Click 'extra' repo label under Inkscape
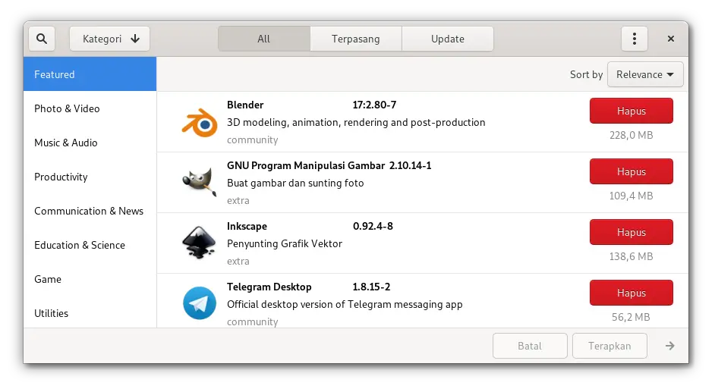 tap(238, 262)
